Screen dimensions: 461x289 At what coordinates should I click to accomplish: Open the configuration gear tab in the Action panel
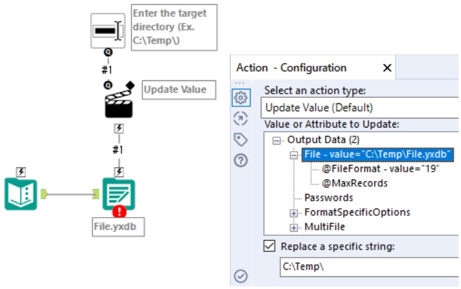click(241, 97)
